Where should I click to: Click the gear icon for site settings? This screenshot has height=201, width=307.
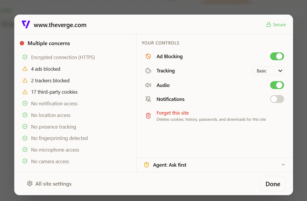30,184
